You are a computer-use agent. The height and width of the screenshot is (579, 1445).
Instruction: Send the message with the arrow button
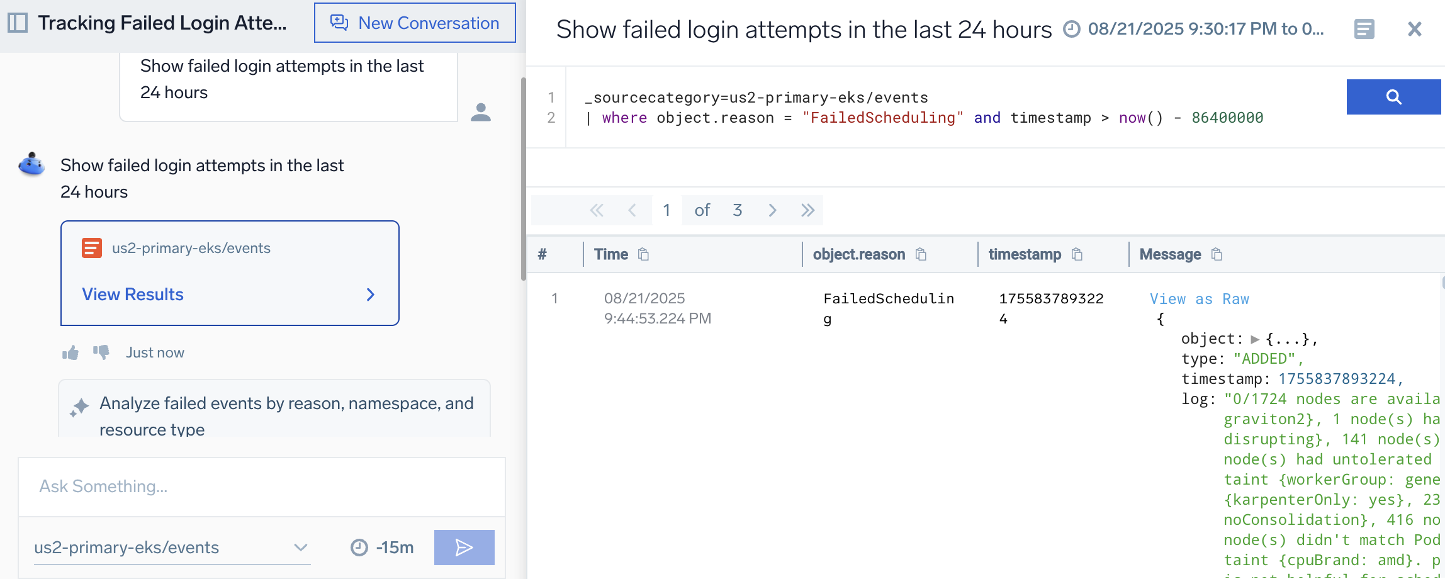[x=464, y=548]
